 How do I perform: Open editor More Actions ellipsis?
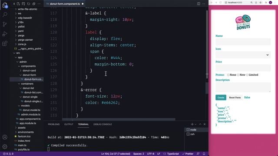pyautogui.click(x=204, y=4)
